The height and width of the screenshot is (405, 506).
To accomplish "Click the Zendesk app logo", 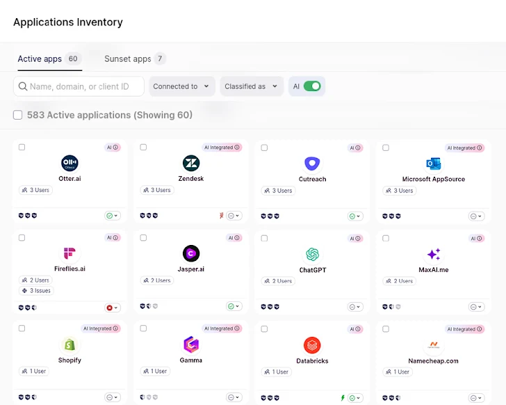I will (x=191, y=163).
